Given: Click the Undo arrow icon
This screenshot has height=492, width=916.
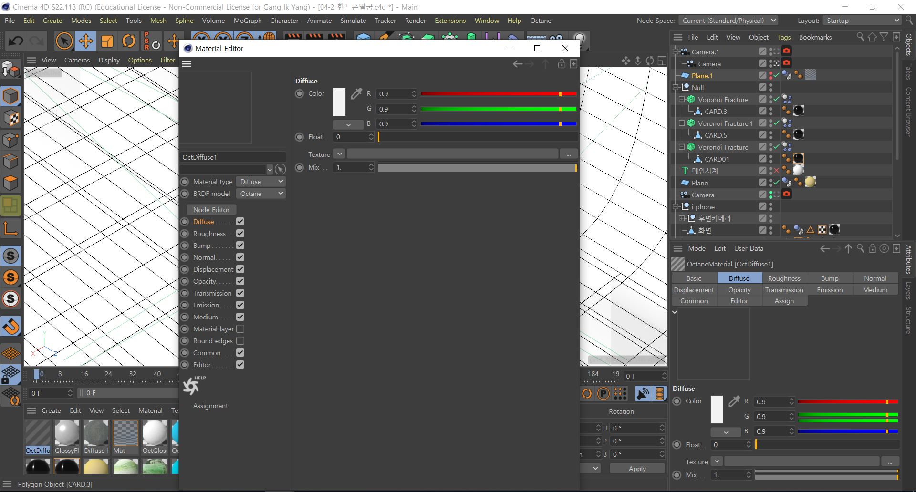Looking at the screenshot, I should 16,41.
